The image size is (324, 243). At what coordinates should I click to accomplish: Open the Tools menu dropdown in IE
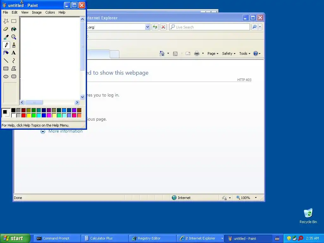pos(245,53)
